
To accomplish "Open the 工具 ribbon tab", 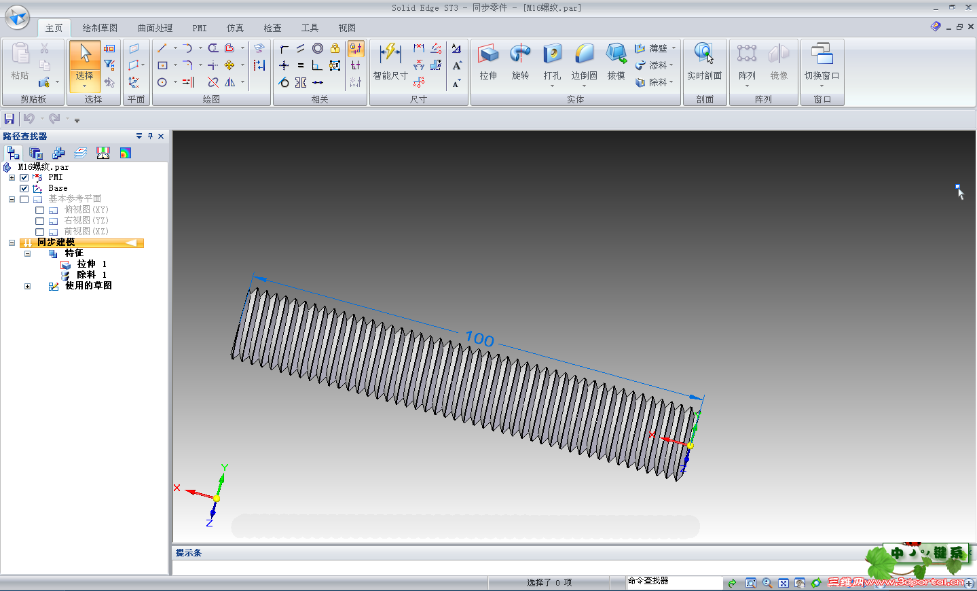I will pyautogui.click(x=310, y=28).
